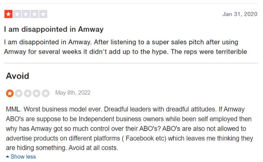Click the line ending "Avoid at all costs."
Viewport: 263px width, 162px height.
coord(62,148)
